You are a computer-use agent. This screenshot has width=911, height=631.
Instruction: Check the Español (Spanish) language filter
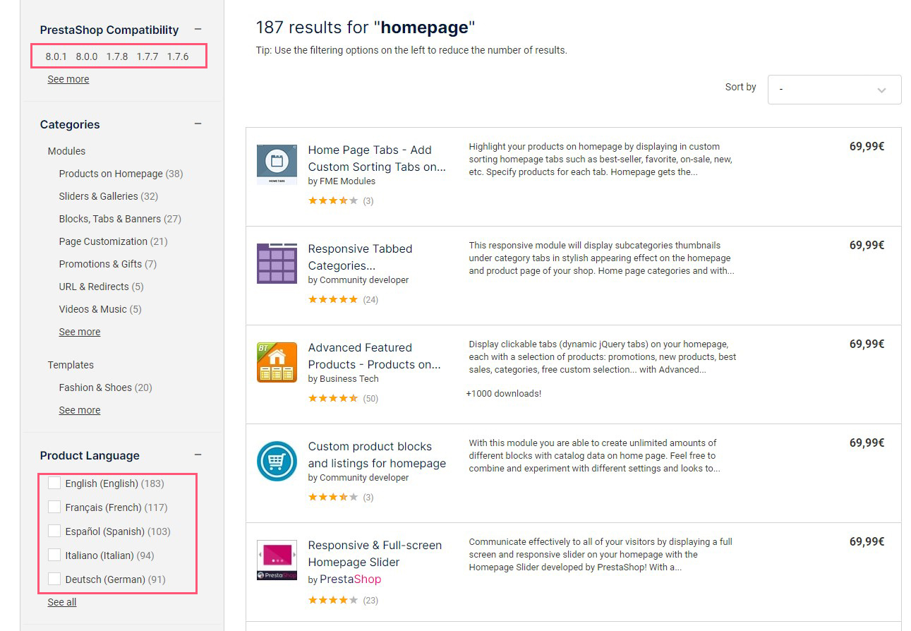(x=54, y=531)
